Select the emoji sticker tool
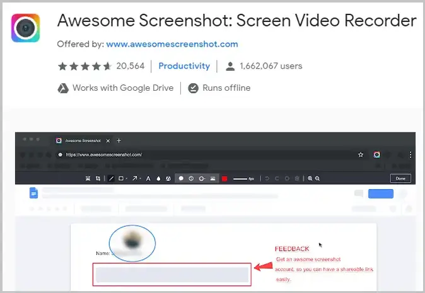Viewport: 425px width, 293px height. click(202, 178)
